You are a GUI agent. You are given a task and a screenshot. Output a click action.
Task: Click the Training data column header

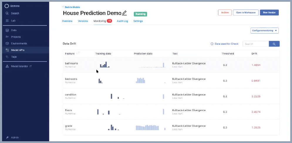[103, 54]
